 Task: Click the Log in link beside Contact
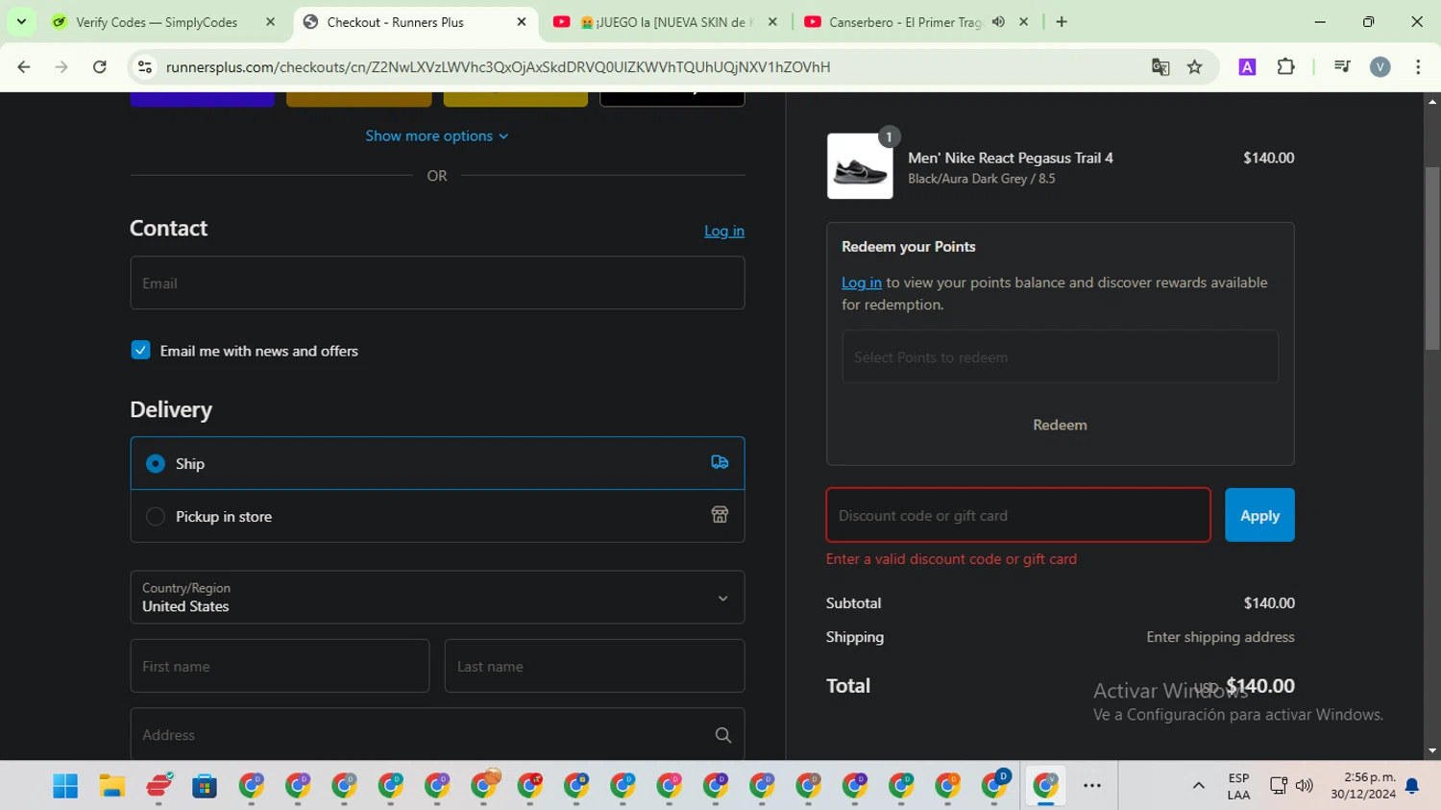[x=724, y=231]
